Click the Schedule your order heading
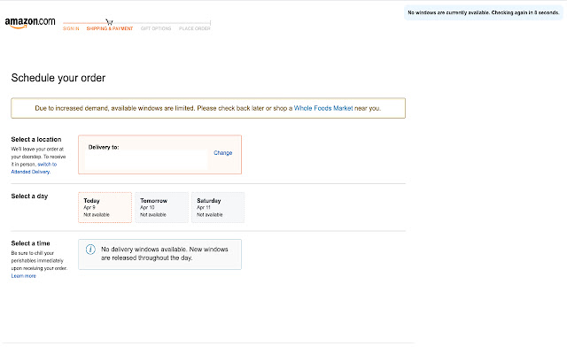 tap(58, 78)
